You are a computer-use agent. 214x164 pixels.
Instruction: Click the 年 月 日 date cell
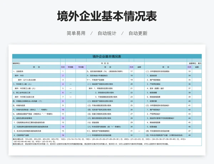pos(105,63)
